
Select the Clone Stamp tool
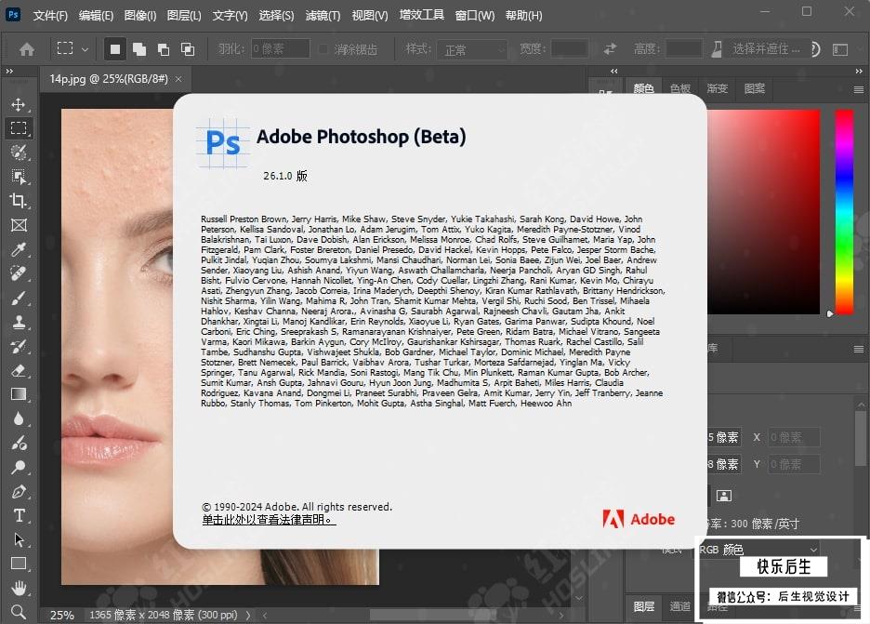click(19, 322)
